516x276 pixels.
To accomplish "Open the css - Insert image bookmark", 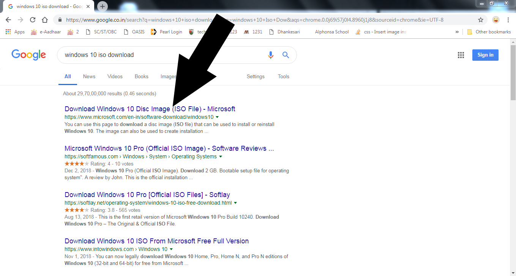I will (381, 32).
